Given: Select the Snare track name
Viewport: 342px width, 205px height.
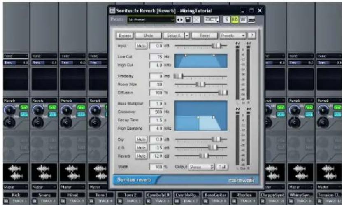Looking at the screenshot, I should [44, 195].
